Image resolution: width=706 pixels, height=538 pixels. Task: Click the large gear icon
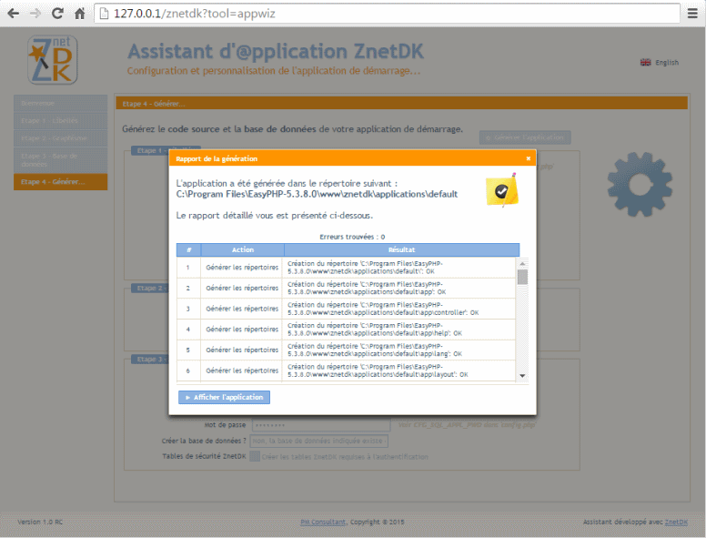click(640, 184)
